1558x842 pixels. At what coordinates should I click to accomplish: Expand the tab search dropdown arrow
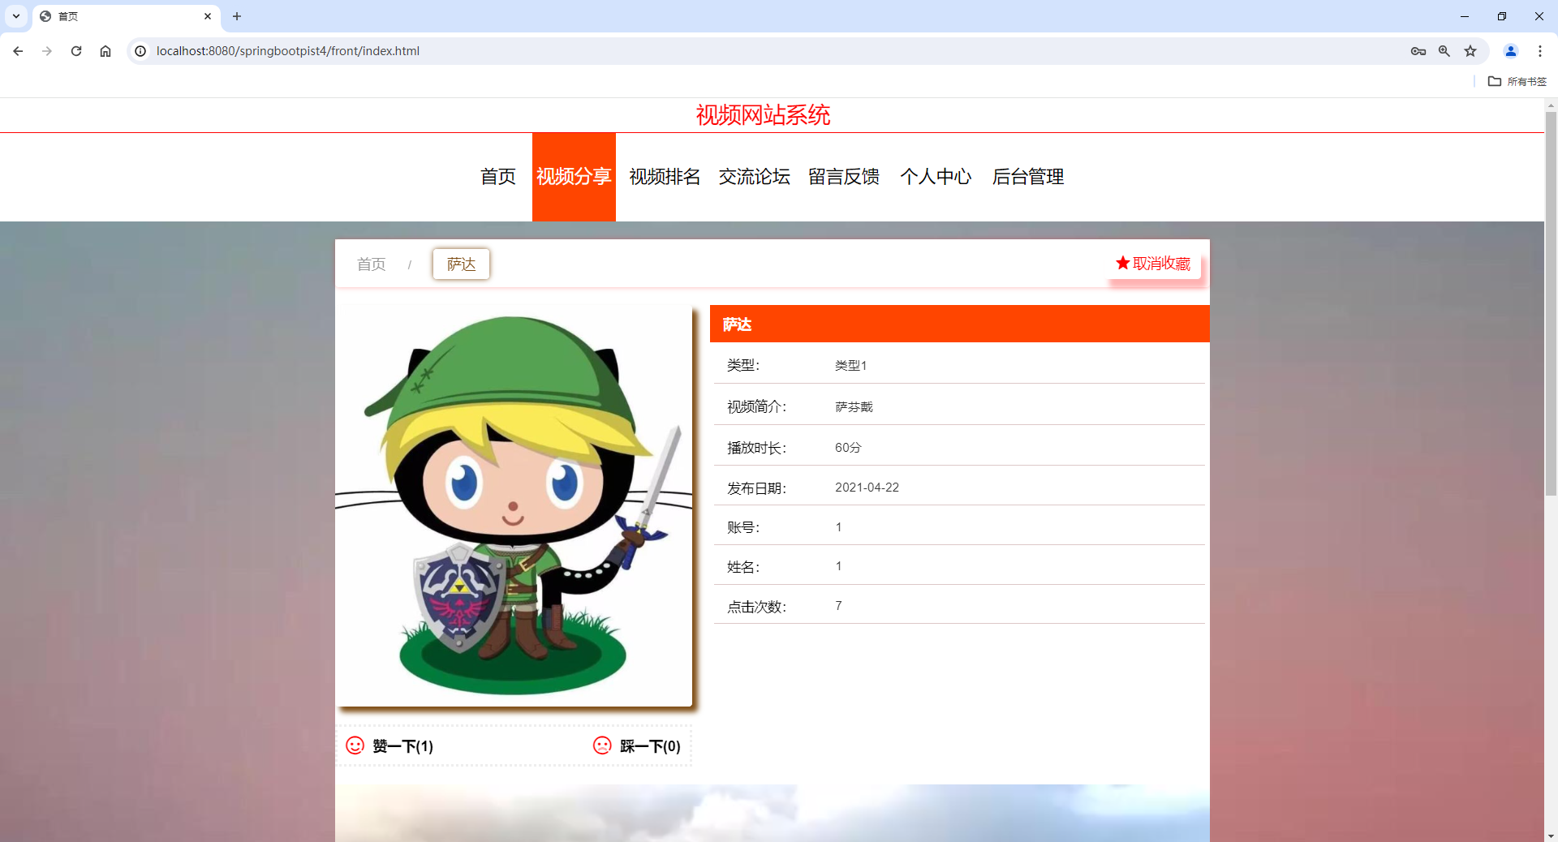(16, 16)
